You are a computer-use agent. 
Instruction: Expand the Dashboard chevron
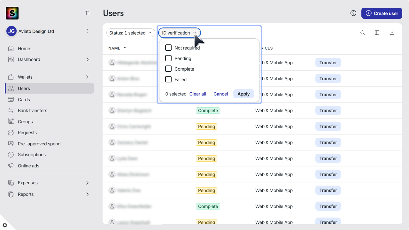(88, 59)
